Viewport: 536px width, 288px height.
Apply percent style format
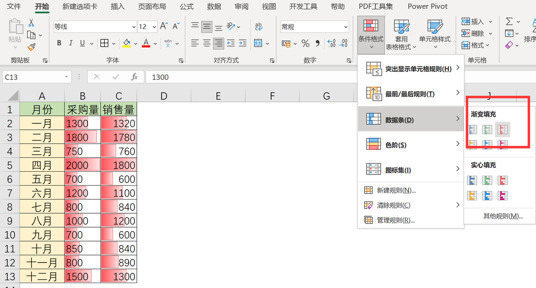tap(306, 43)
